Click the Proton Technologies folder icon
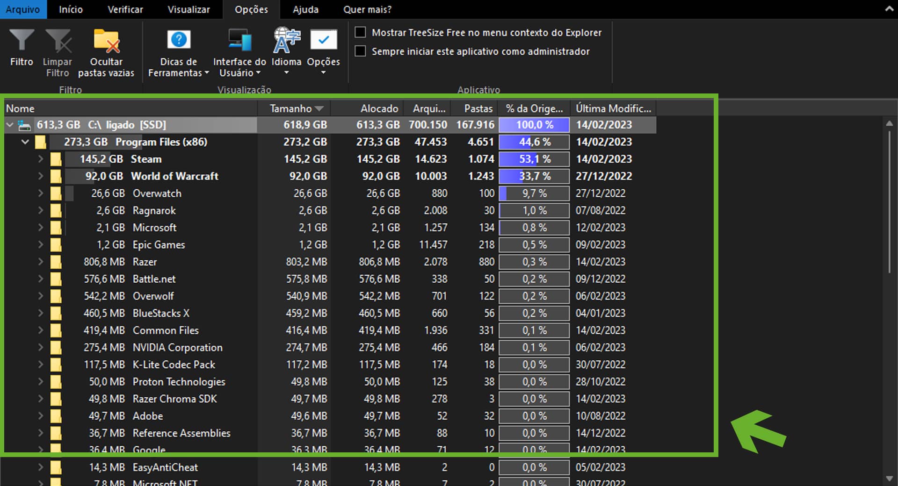 (x=56, y=382)
